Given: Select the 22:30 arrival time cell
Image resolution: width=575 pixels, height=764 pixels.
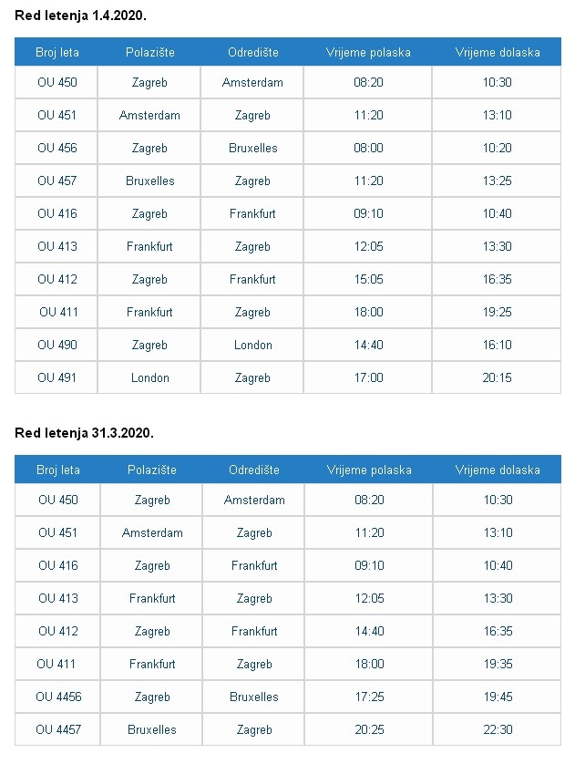Looking at the screenshot, I should pyautogui.click(x=498, y=729).
